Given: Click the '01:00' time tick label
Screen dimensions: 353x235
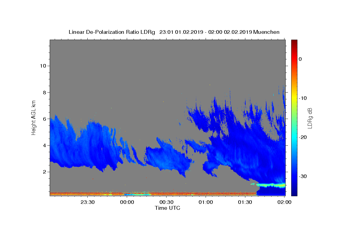Looking at the screenshot, I should [206, 202].
